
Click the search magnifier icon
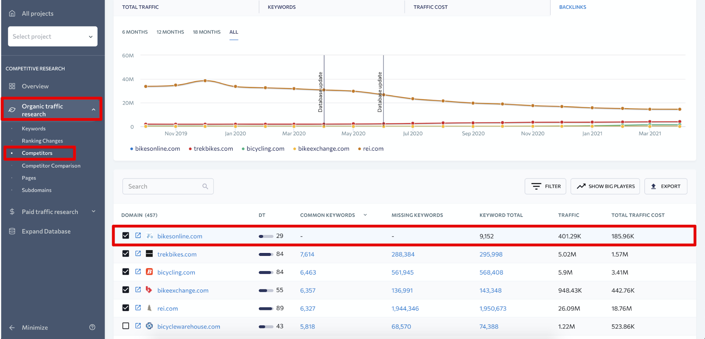coord(205,186)
